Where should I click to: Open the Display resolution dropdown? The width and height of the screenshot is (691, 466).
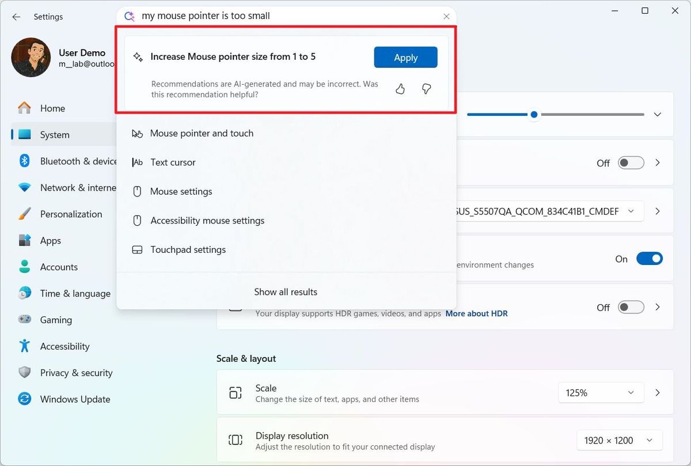pos(619,440)
